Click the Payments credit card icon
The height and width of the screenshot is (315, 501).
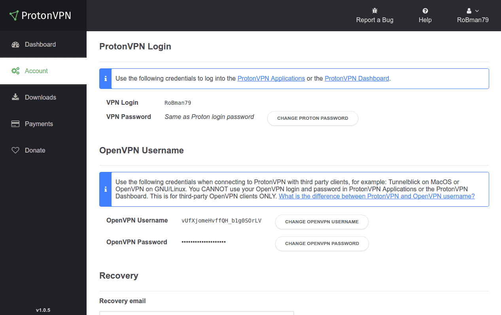[x=15, y=124]
